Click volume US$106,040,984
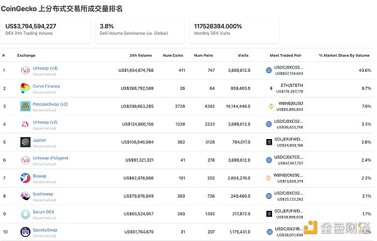The height and width of the screenshot is (241, 377). click(137, 142)
